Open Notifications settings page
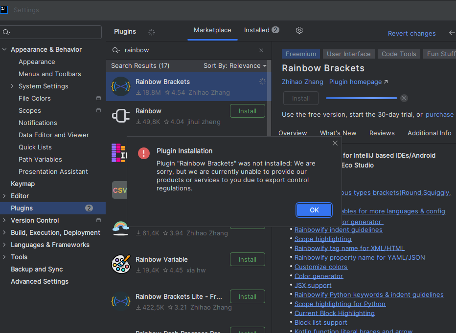The width and height of the screenshot is (456, 333). [x=38, y=123]
